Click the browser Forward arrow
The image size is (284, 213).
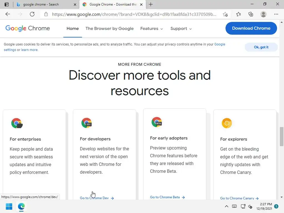(20, 14)
